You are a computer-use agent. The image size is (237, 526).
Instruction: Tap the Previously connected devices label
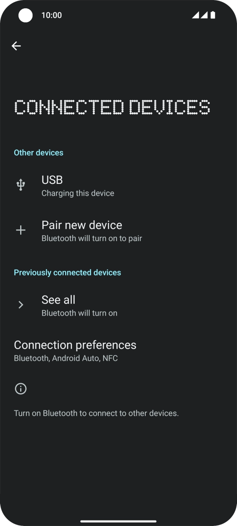click(x=67, y=272)
